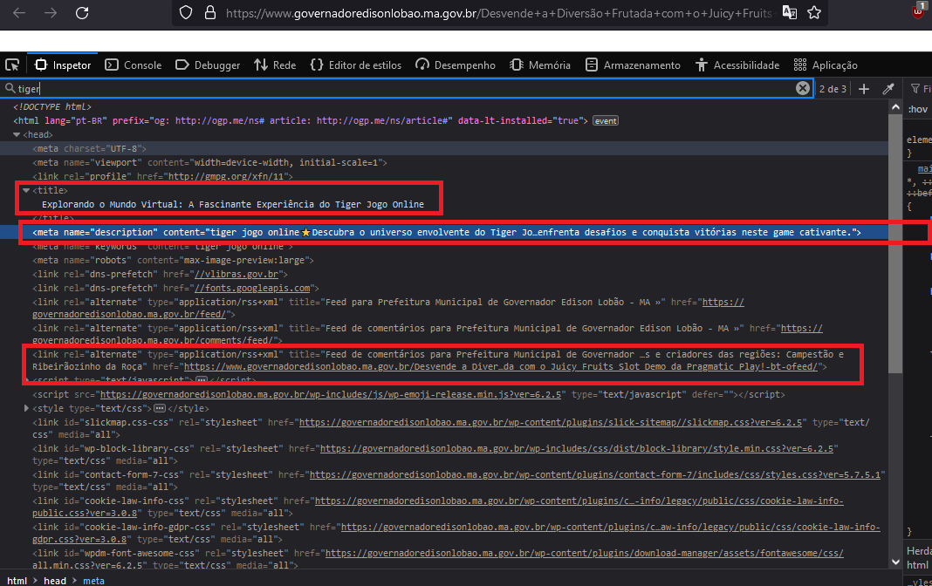Expand the style ellipsis badge
Viewport: 932px width, 586px height.
(160, 408)
